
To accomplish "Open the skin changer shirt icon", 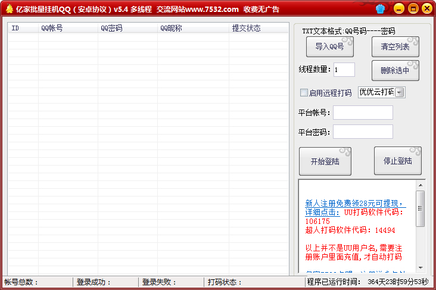I will [381, 9].
